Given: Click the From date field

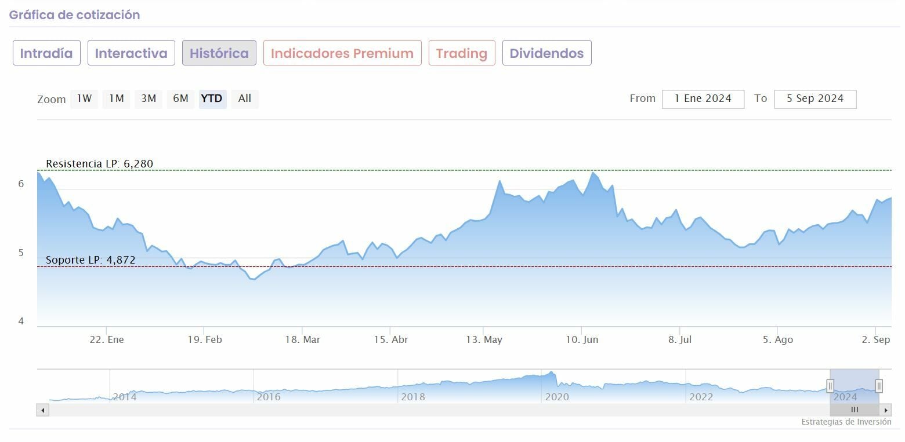Looking at the screenshot, I should tap(703, 98).
